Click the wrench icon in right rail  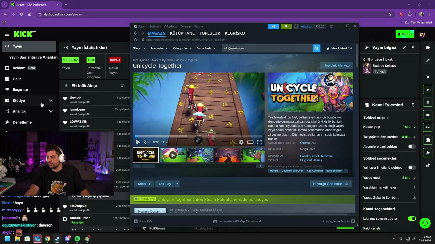click(x=428, y=152)
